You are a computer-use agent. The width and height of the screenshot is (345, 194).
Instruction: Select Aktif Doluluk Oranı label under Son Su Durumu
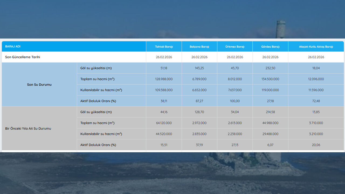[x=98, y=101]
